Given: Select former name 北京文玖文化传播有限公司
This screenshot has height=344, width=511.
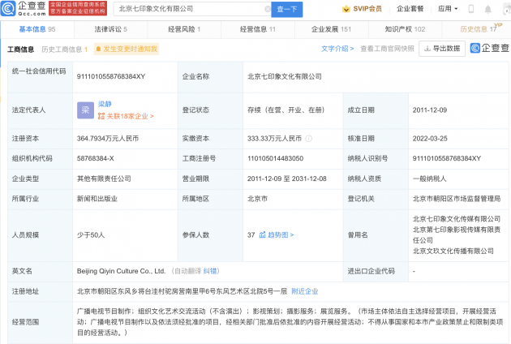Looking at the screenshot, I should (453, 251).
